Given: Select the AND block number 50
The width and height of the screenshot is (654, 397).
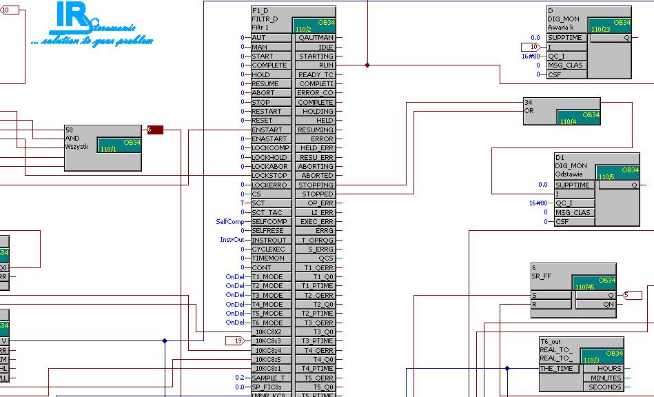Looking at the screenshot, I should click(80, 137).
